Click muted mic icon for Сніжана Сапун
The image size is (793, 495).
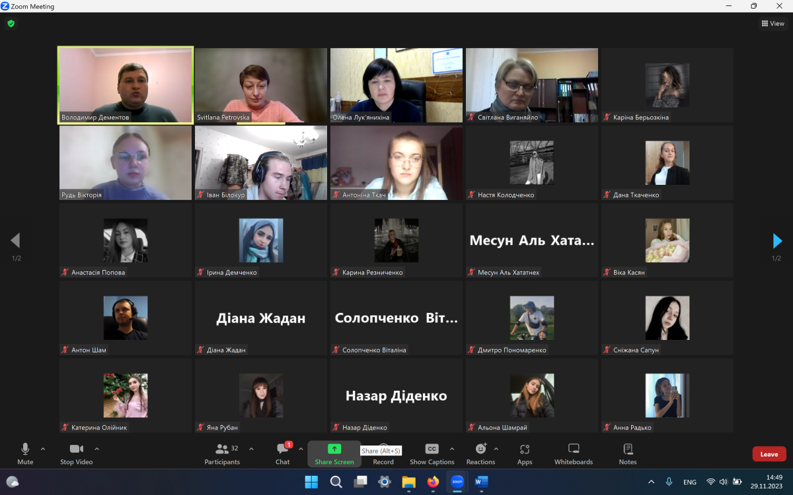(x=607, y=350)
